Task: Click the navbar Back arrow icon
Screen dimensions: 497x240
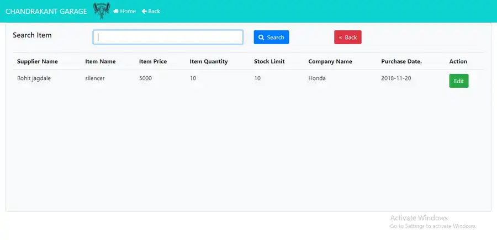Action: [145, 11]
